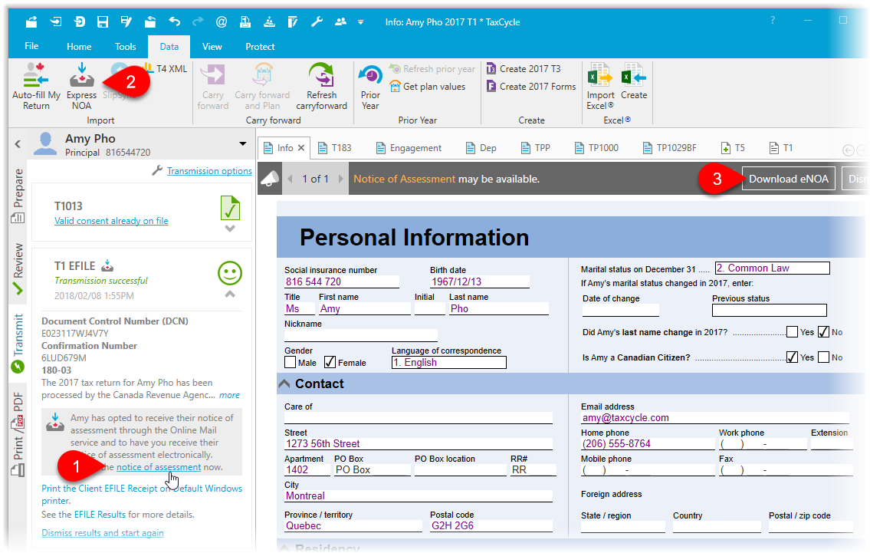The height and width of the screenshot is (553, 870).
Task: Open the File menu
Action: coord(31,46)
